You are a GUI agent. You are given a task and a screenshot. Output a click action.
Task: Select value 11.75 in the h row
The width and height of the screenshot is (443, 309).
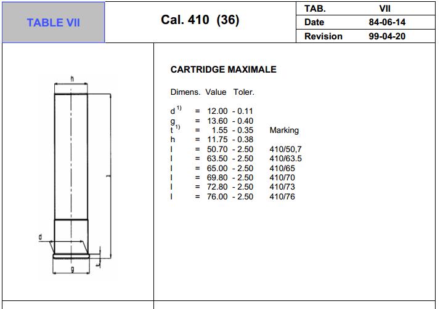(x=217, y=139)
